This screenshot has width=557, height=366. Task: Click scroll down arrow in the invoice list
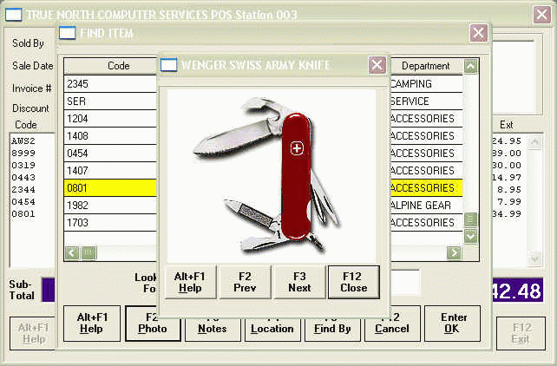click(x=534, y=259)
